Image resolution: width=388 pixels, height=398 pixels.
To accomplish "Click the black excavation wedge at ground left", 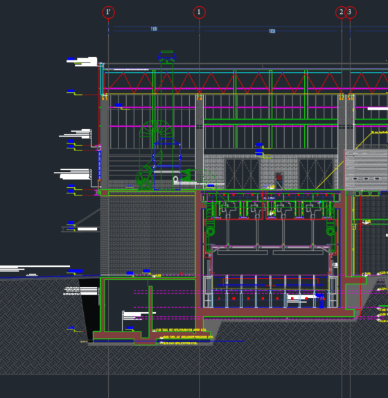I will coord(90,309).
